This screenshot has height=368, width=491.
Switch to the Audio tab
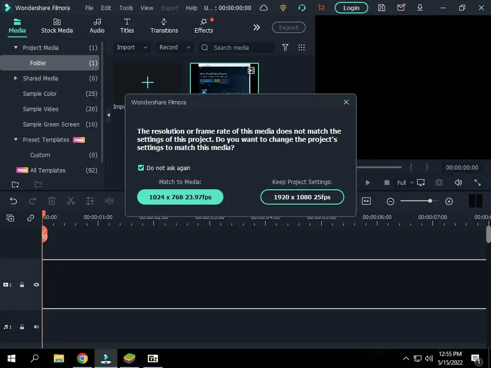pyautogui.click(x=97, y=26)
